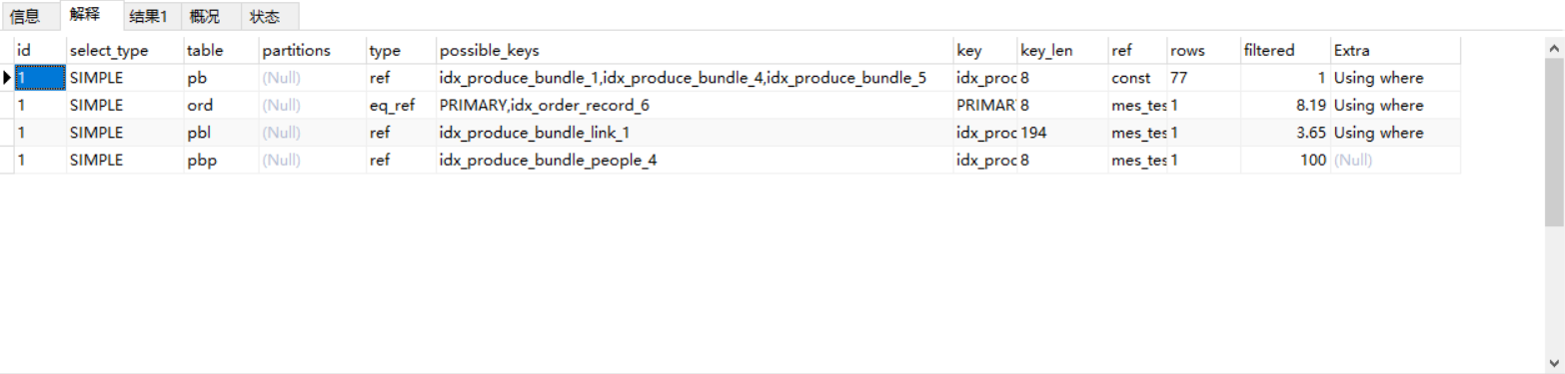This screenshot has width=1565, height=374.
Task: Click the current row arrow indicator
Action: coord(7,78)
